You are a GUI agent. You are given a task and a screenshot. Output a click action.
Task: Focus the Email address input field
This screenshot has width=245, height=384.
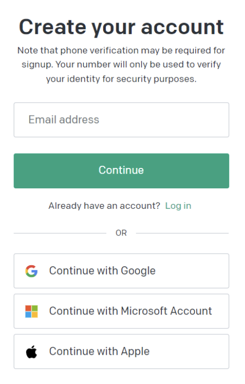point(121,120)
